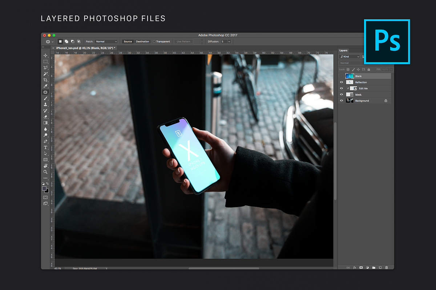Image resolution: width=436 pixels, height=290 pixels.
Task: Hide the Reflection layer
Action: pos(342,82)
